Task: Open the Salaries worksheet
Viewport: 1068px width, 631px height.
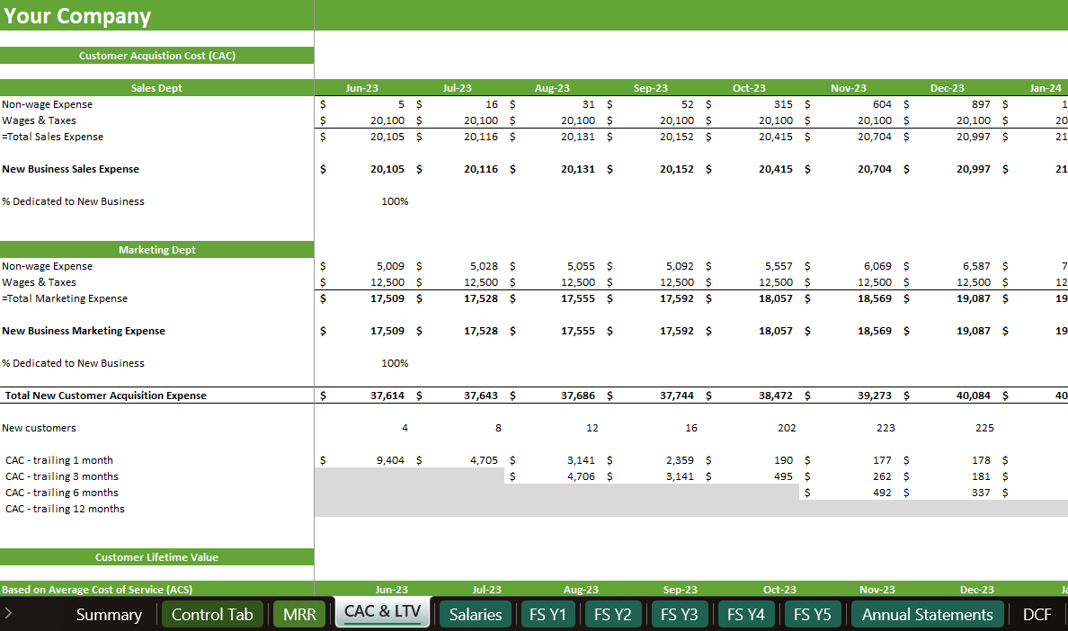Action: coord(475,614)
